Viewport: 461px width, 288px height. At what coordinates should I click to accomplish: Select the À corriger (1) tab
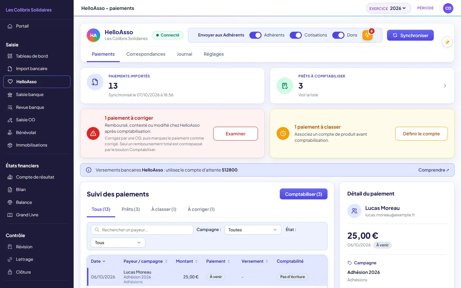(x=201, y=209)
